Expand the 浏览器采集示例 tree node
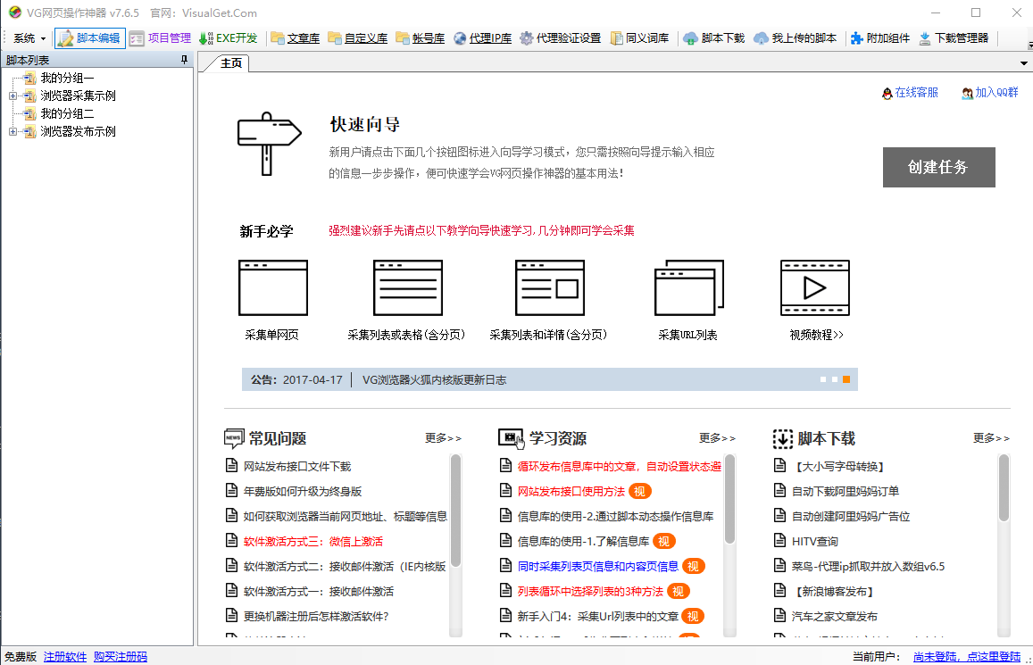 pyautogui.click(x=12, y=96)
